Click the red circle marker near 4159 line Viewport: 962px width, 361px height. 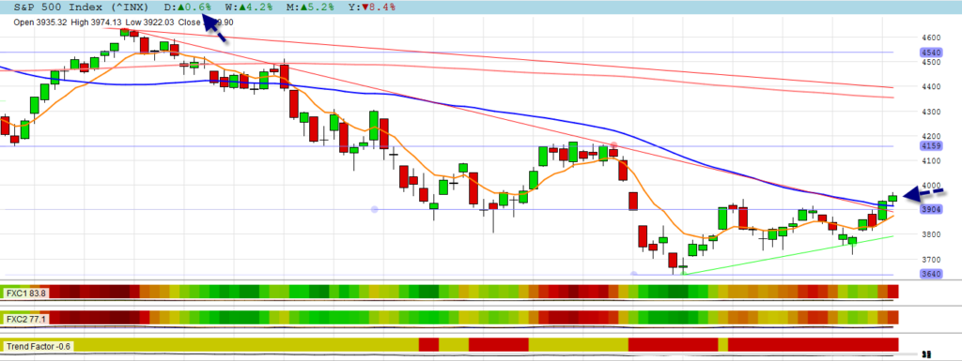(x=613, y=145)
